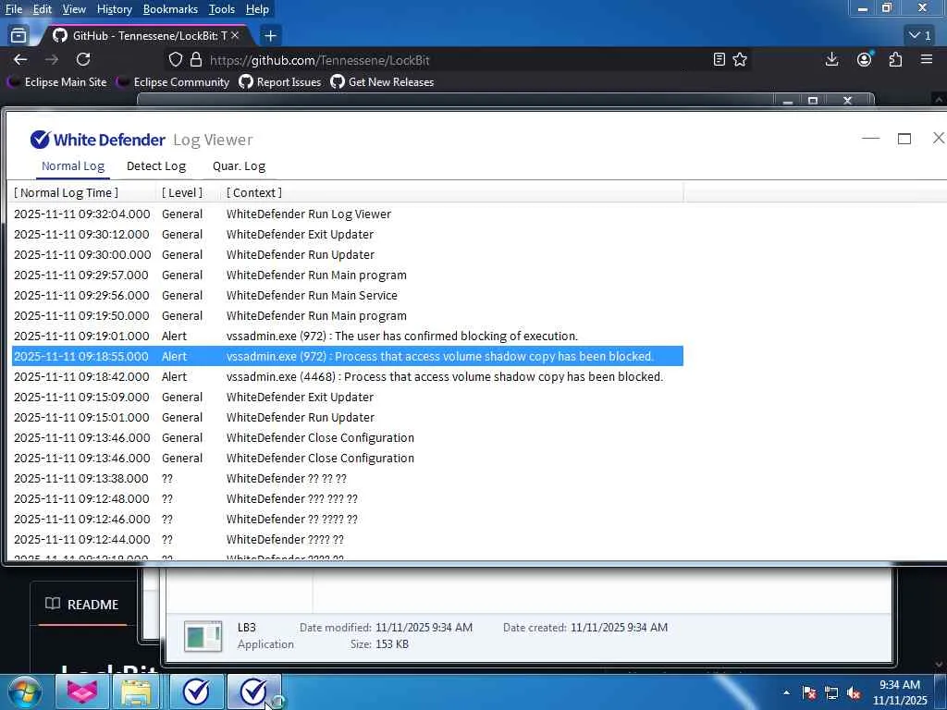947x710 pixels.
Task: Open the Bookmarks menu
Action: pos(170,9)
